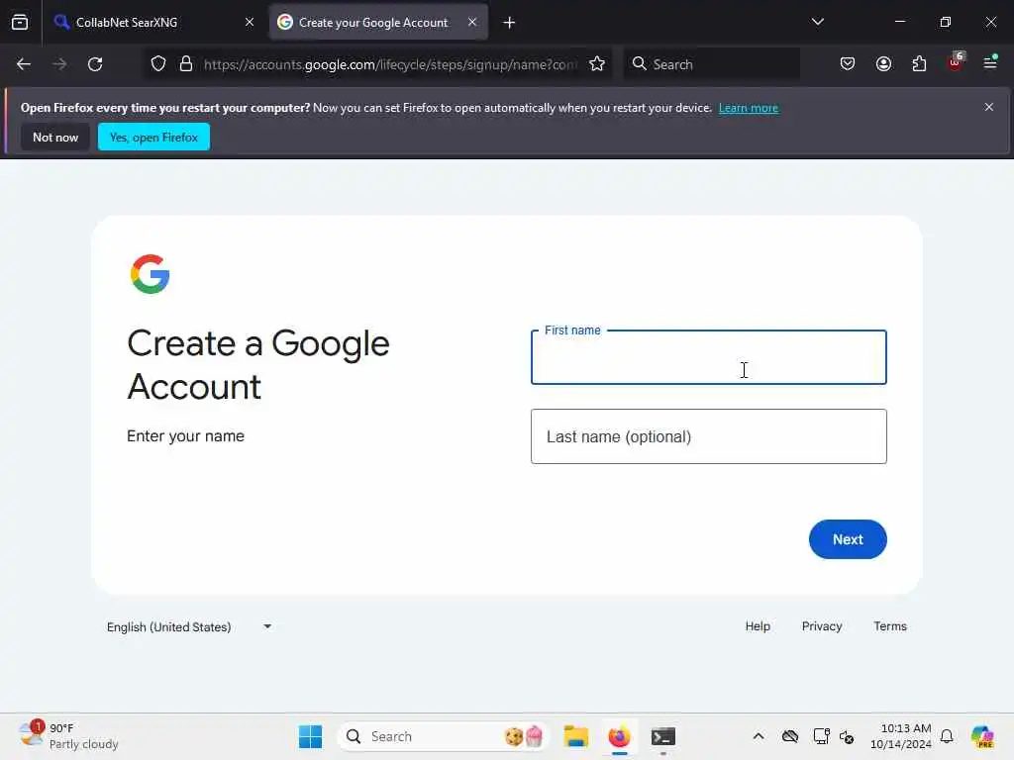Viewport: 1014px width, 760px height.
Task: Open the display/network tray icon
Action: click(x=821, y=736)
